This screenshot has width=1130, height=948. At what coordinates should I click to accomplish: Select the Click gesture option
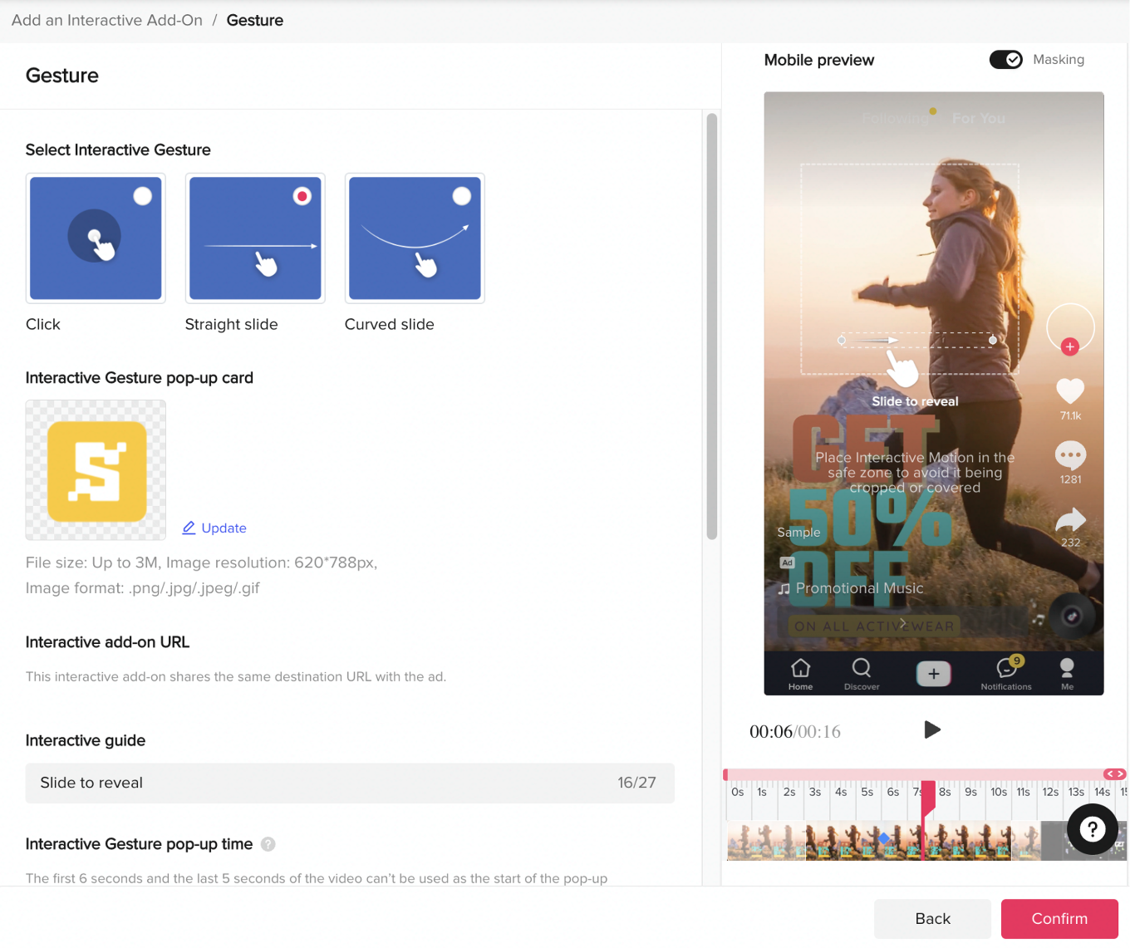[95, 238]
